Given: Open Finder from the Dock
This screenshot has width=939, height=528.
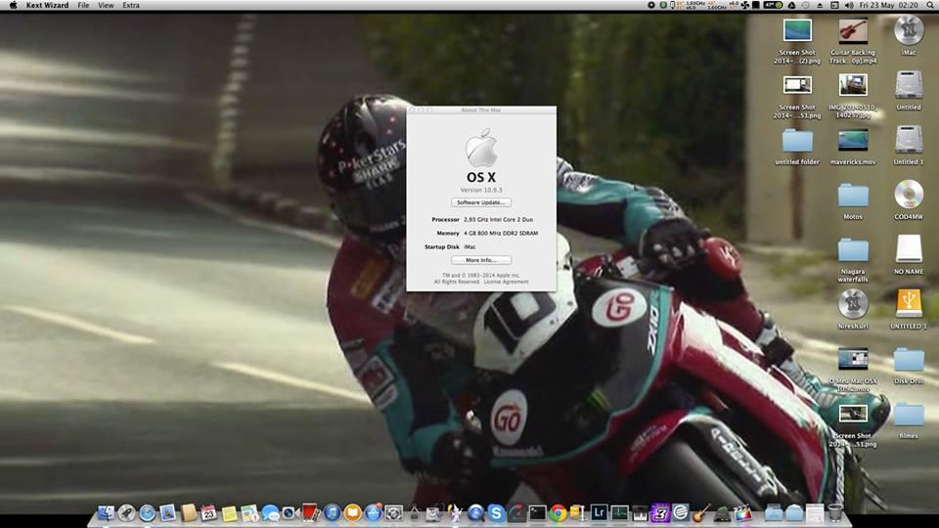Looking at the screenshot, I should pos(106,511).
